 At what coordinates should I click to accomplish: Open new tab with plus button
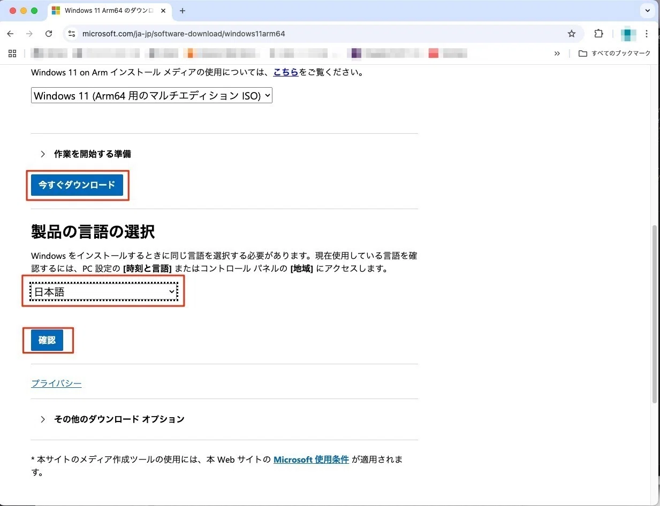click(x=183, y=11)
